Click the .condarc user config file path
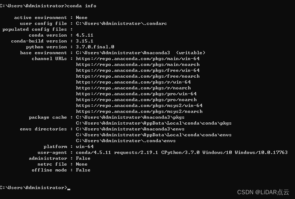Screen dimensions: 295x199 tap(121, 23)
